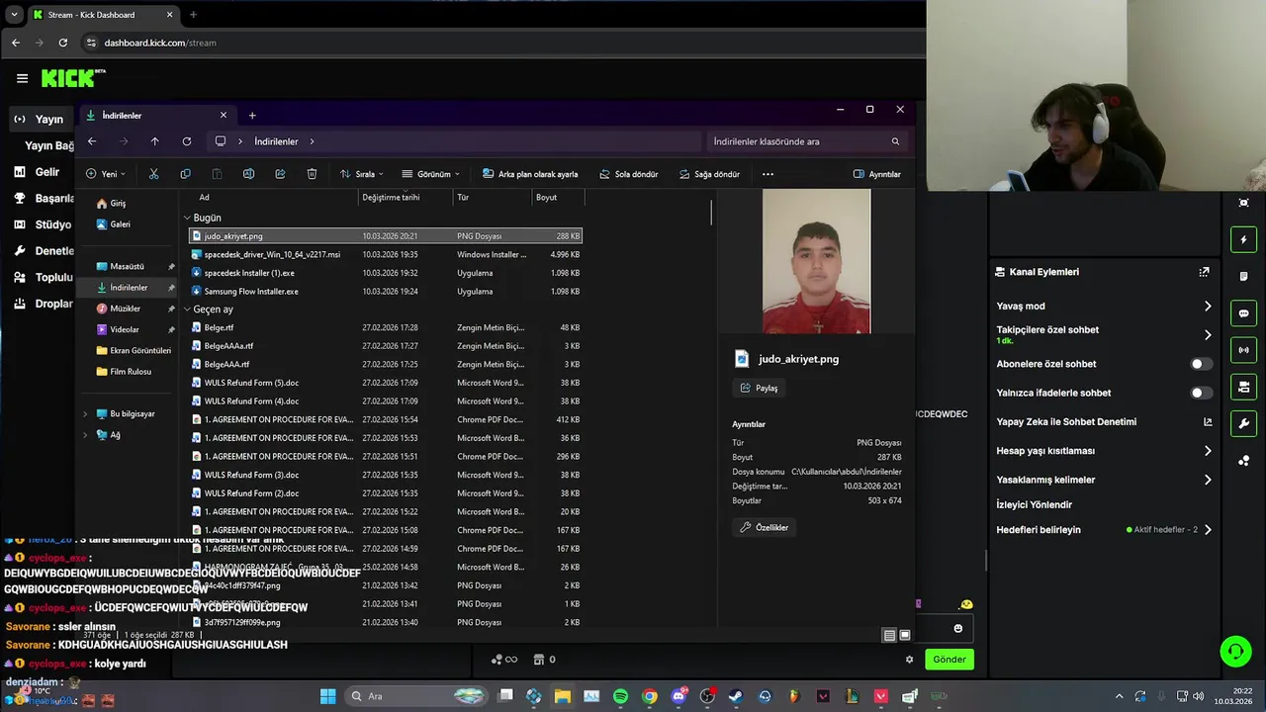Viewport: 1266px width, 712px height.
Task: Open the Yeni dropdown in Explorer
Action: coord(106,174)
